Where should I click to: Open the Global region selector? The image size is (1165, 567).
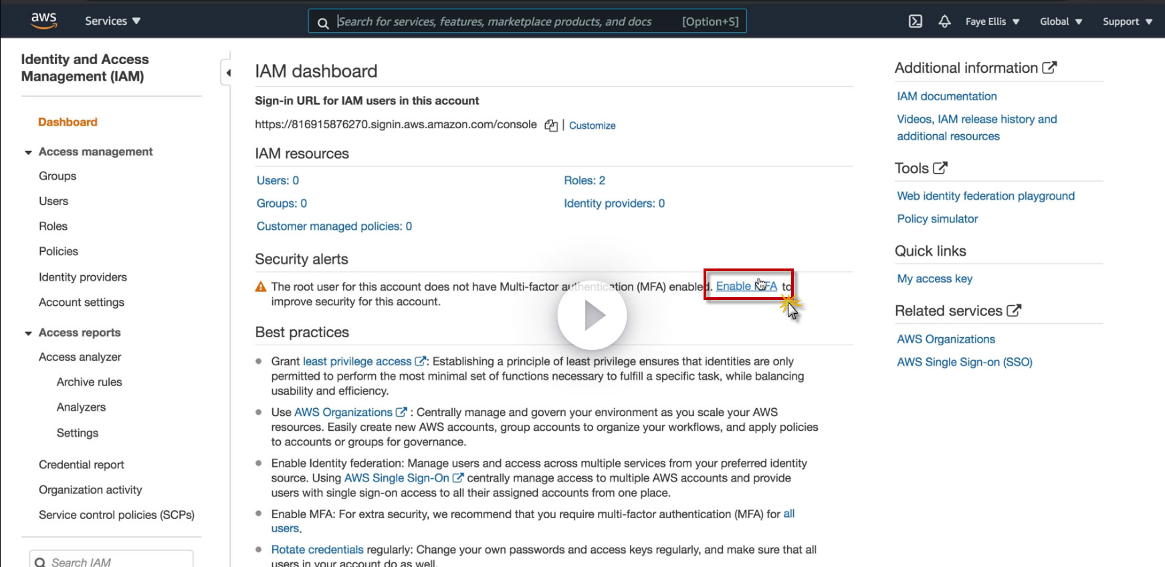[1061, 21]
